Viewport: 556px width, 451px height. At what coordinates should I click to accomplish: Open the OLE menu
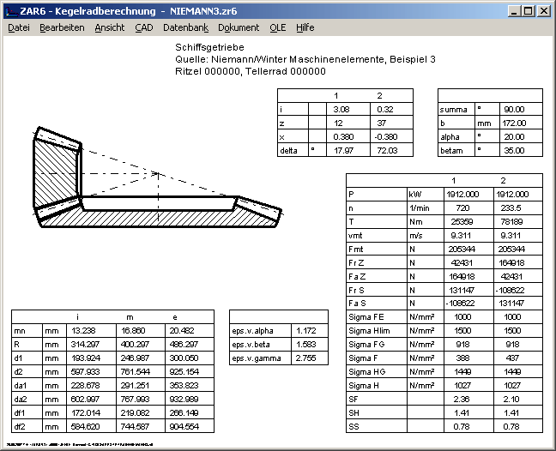pyautogui.click(x=277, y=27)
